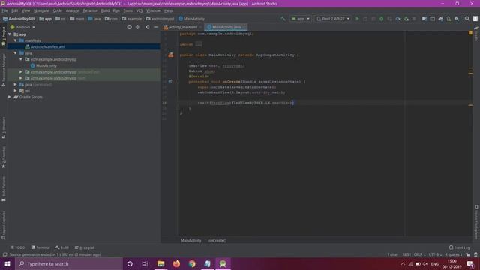The image size is (480, 270).
Task: Switch to the activity_main.xml editor tab
Action: pyautogui.click(x=183, y=27)
